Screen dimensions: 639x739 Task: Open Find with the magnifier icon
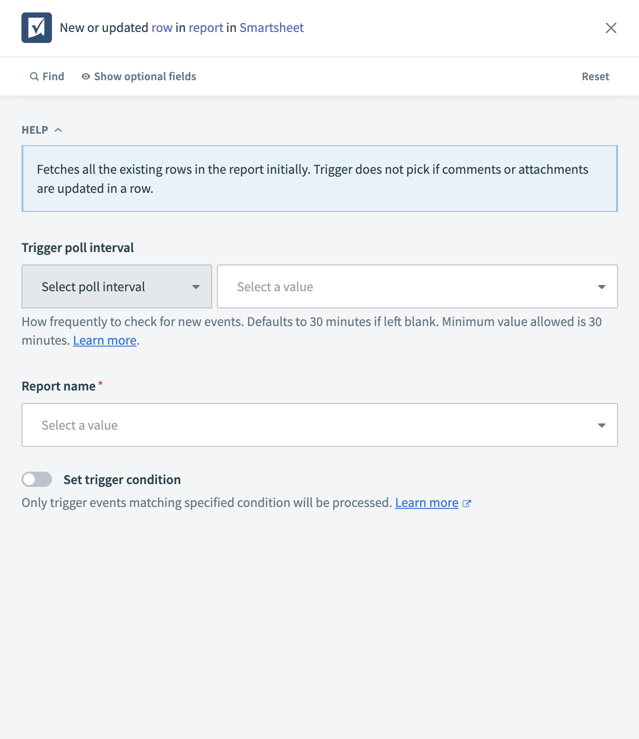34,76
